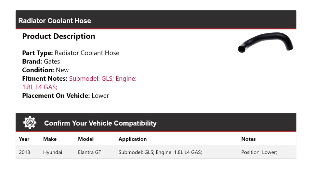The height and width of the screenshot is (169, 312).
Task: Select the Product Description heading
Action: coord(58,36)
